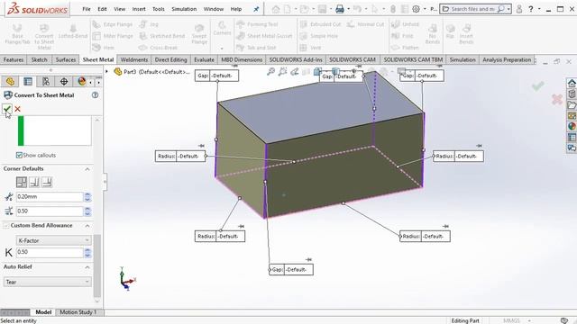Adjust the overlap ratio 0.50 spinner
This screenshot has width=577, height=324.
tap(87, 211)
